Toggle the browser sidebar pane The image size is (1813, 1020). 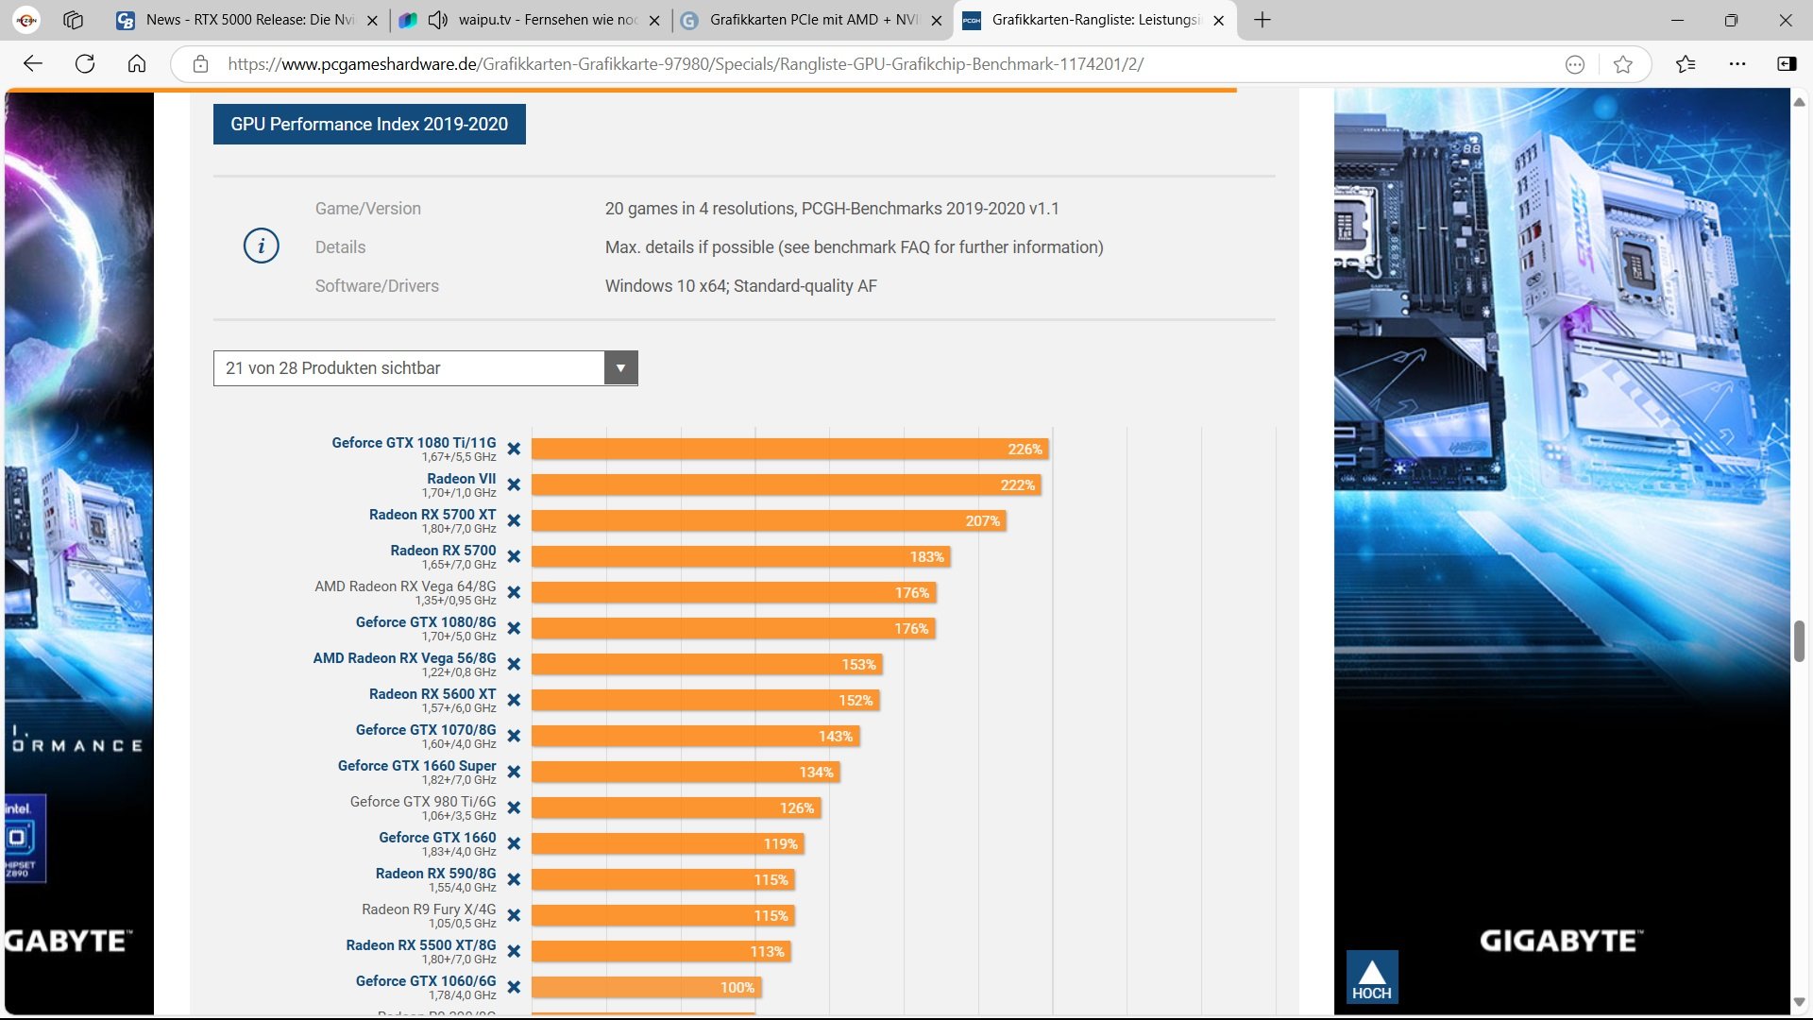click(1787, 64)
